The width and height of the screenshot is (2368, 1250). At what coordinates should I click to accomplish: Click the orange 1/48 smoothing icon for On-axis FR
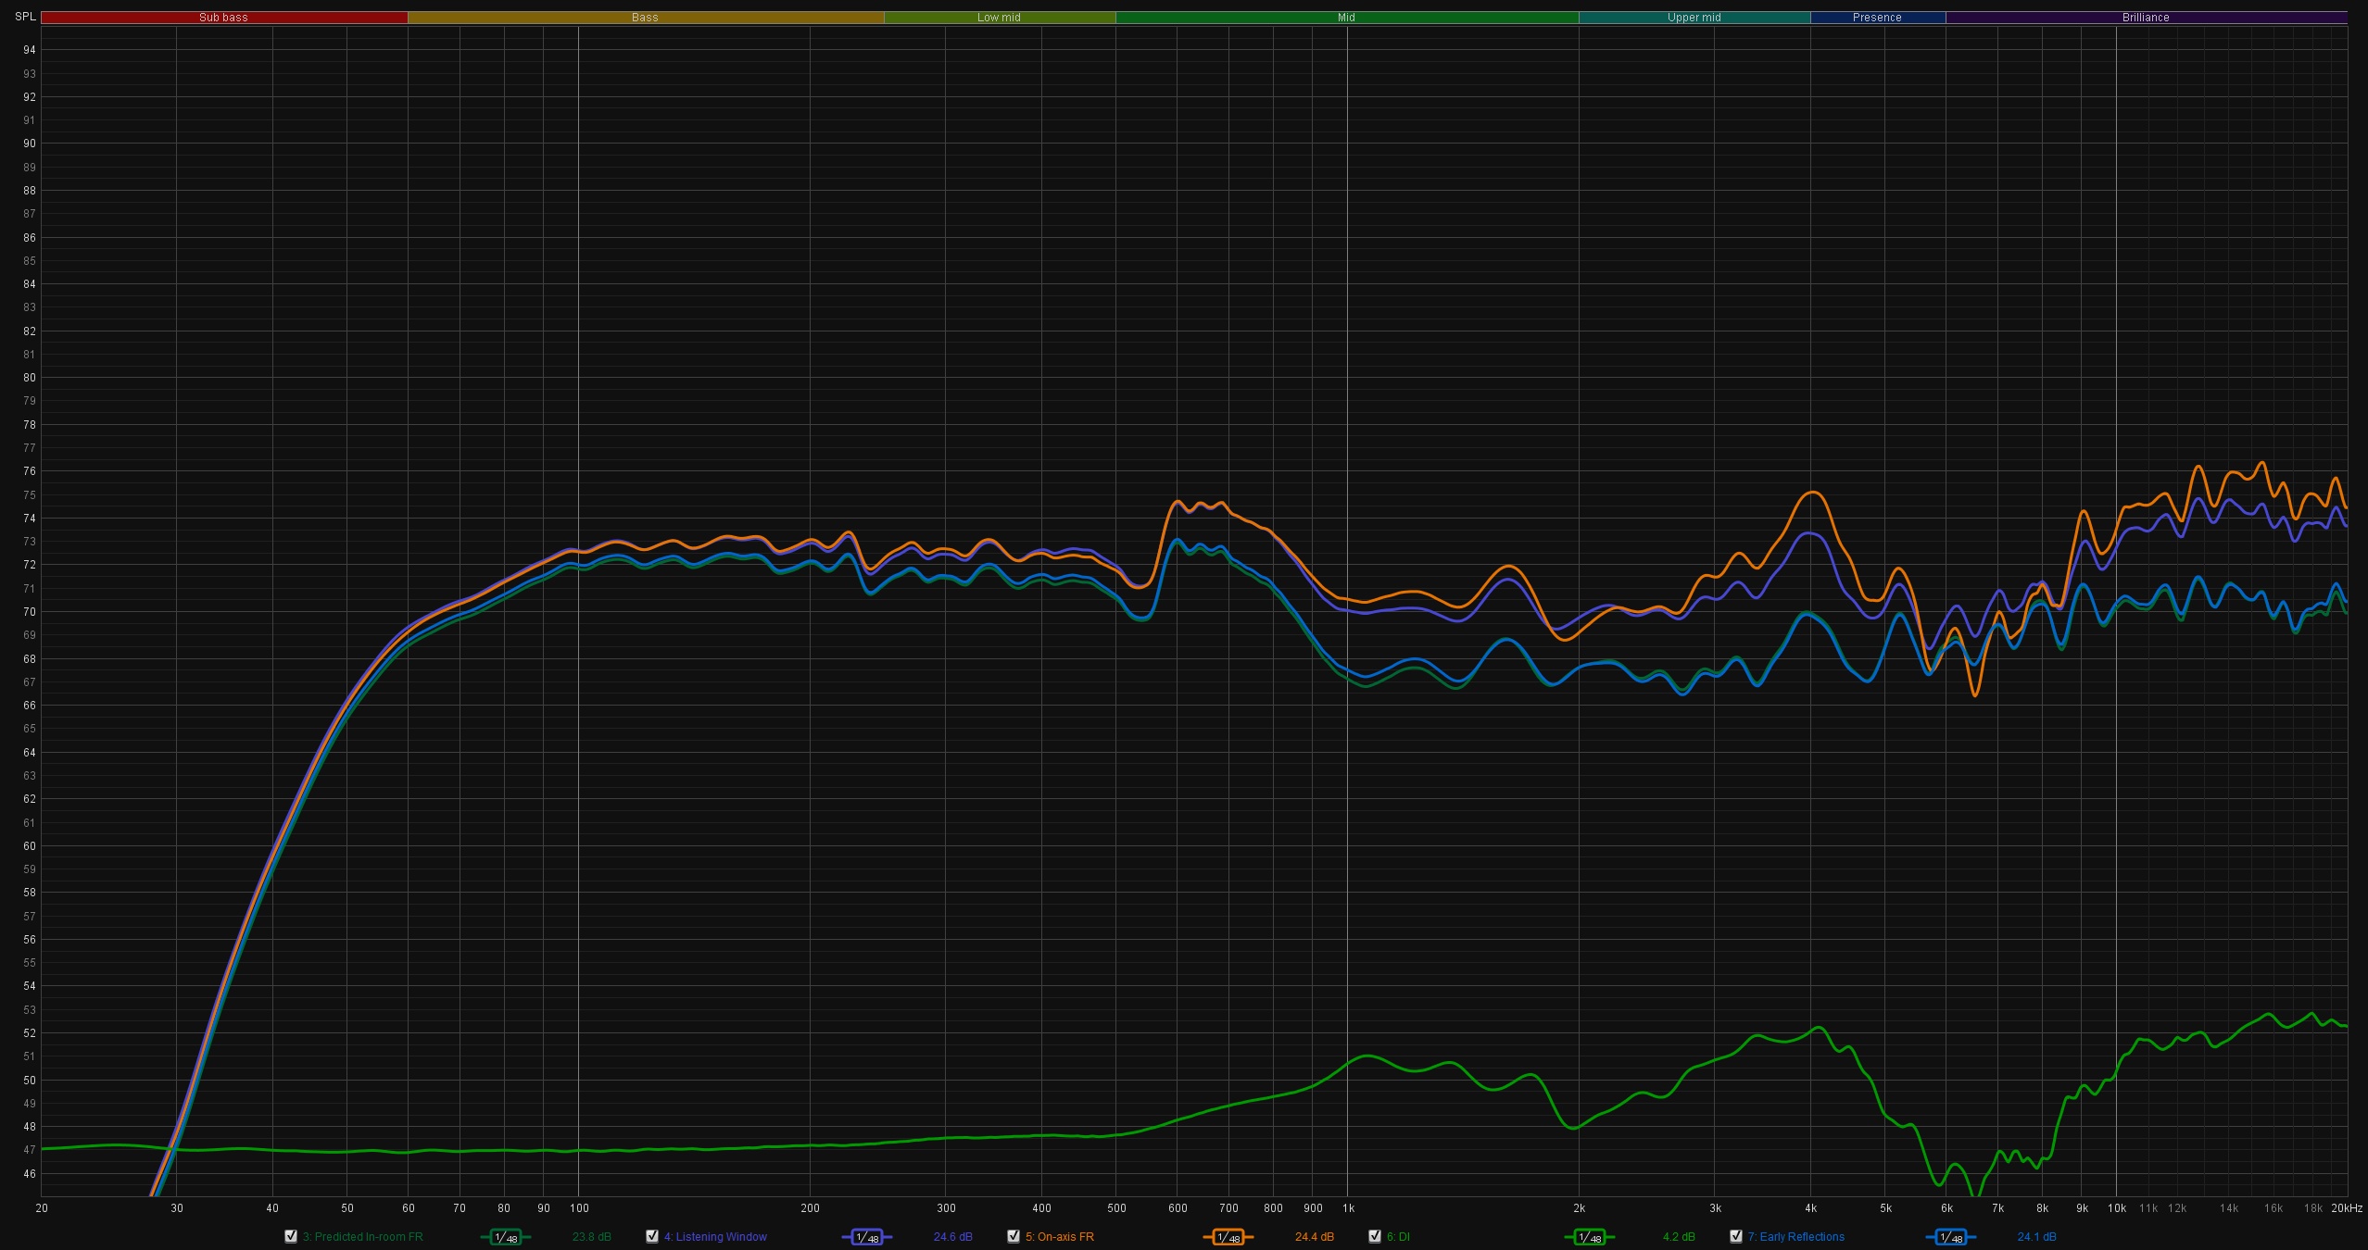[1228, 1237]
